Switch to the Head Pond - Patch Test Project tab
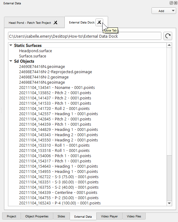Image resolution: width=178 pixels, height=222 pixels. [30, 23]
